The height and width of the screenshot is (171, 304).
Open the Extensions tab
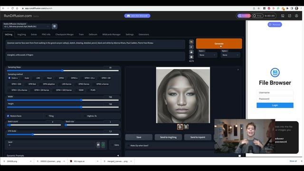[143, 34]
